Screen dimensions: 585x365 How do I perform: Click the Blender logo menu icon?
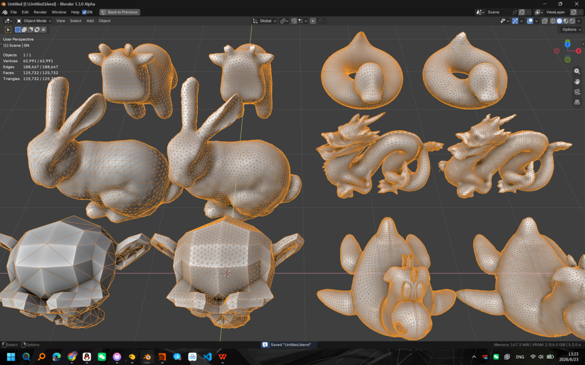coord(5,12)
